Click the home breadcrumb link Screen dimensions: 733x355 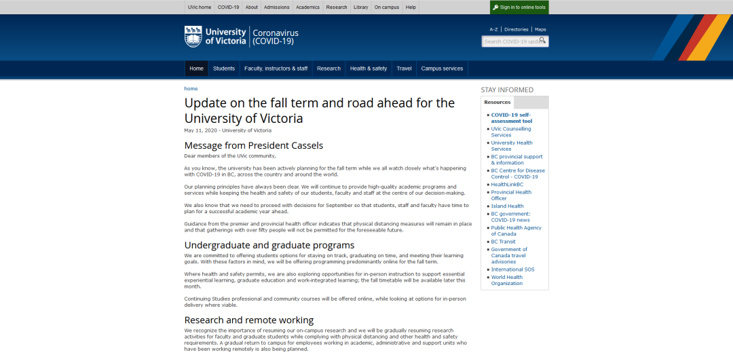(x=191, y=89)
